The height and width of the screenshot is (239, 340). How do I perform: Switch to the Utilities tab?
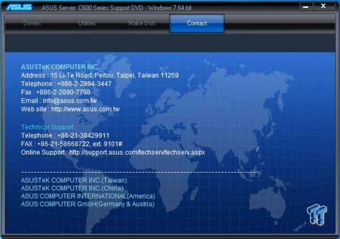point(87,23)
